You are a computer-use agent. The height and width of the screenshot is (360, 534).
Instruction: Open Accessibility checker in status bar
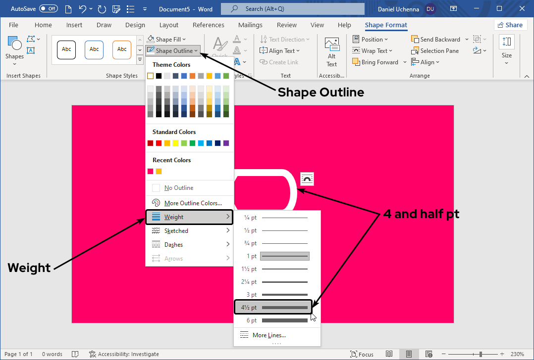(x=124, y=354)
